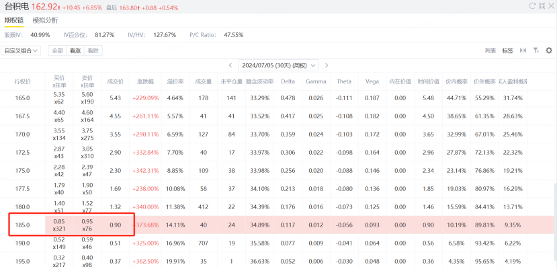The height and width of the screenshot is (271, 557).
Task: Sort by the 成交价 column header
Action: (x=116, y=81)
